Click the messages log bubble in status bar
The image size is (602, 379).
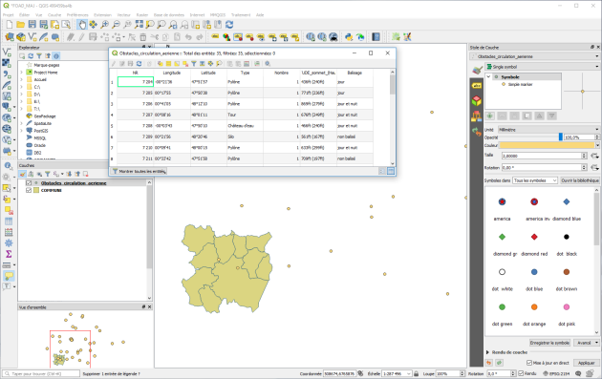(x=578, y=373)
